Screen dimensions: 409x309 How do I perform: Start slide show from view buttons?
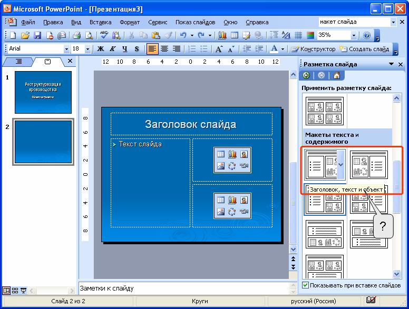(x=24, y=290)
